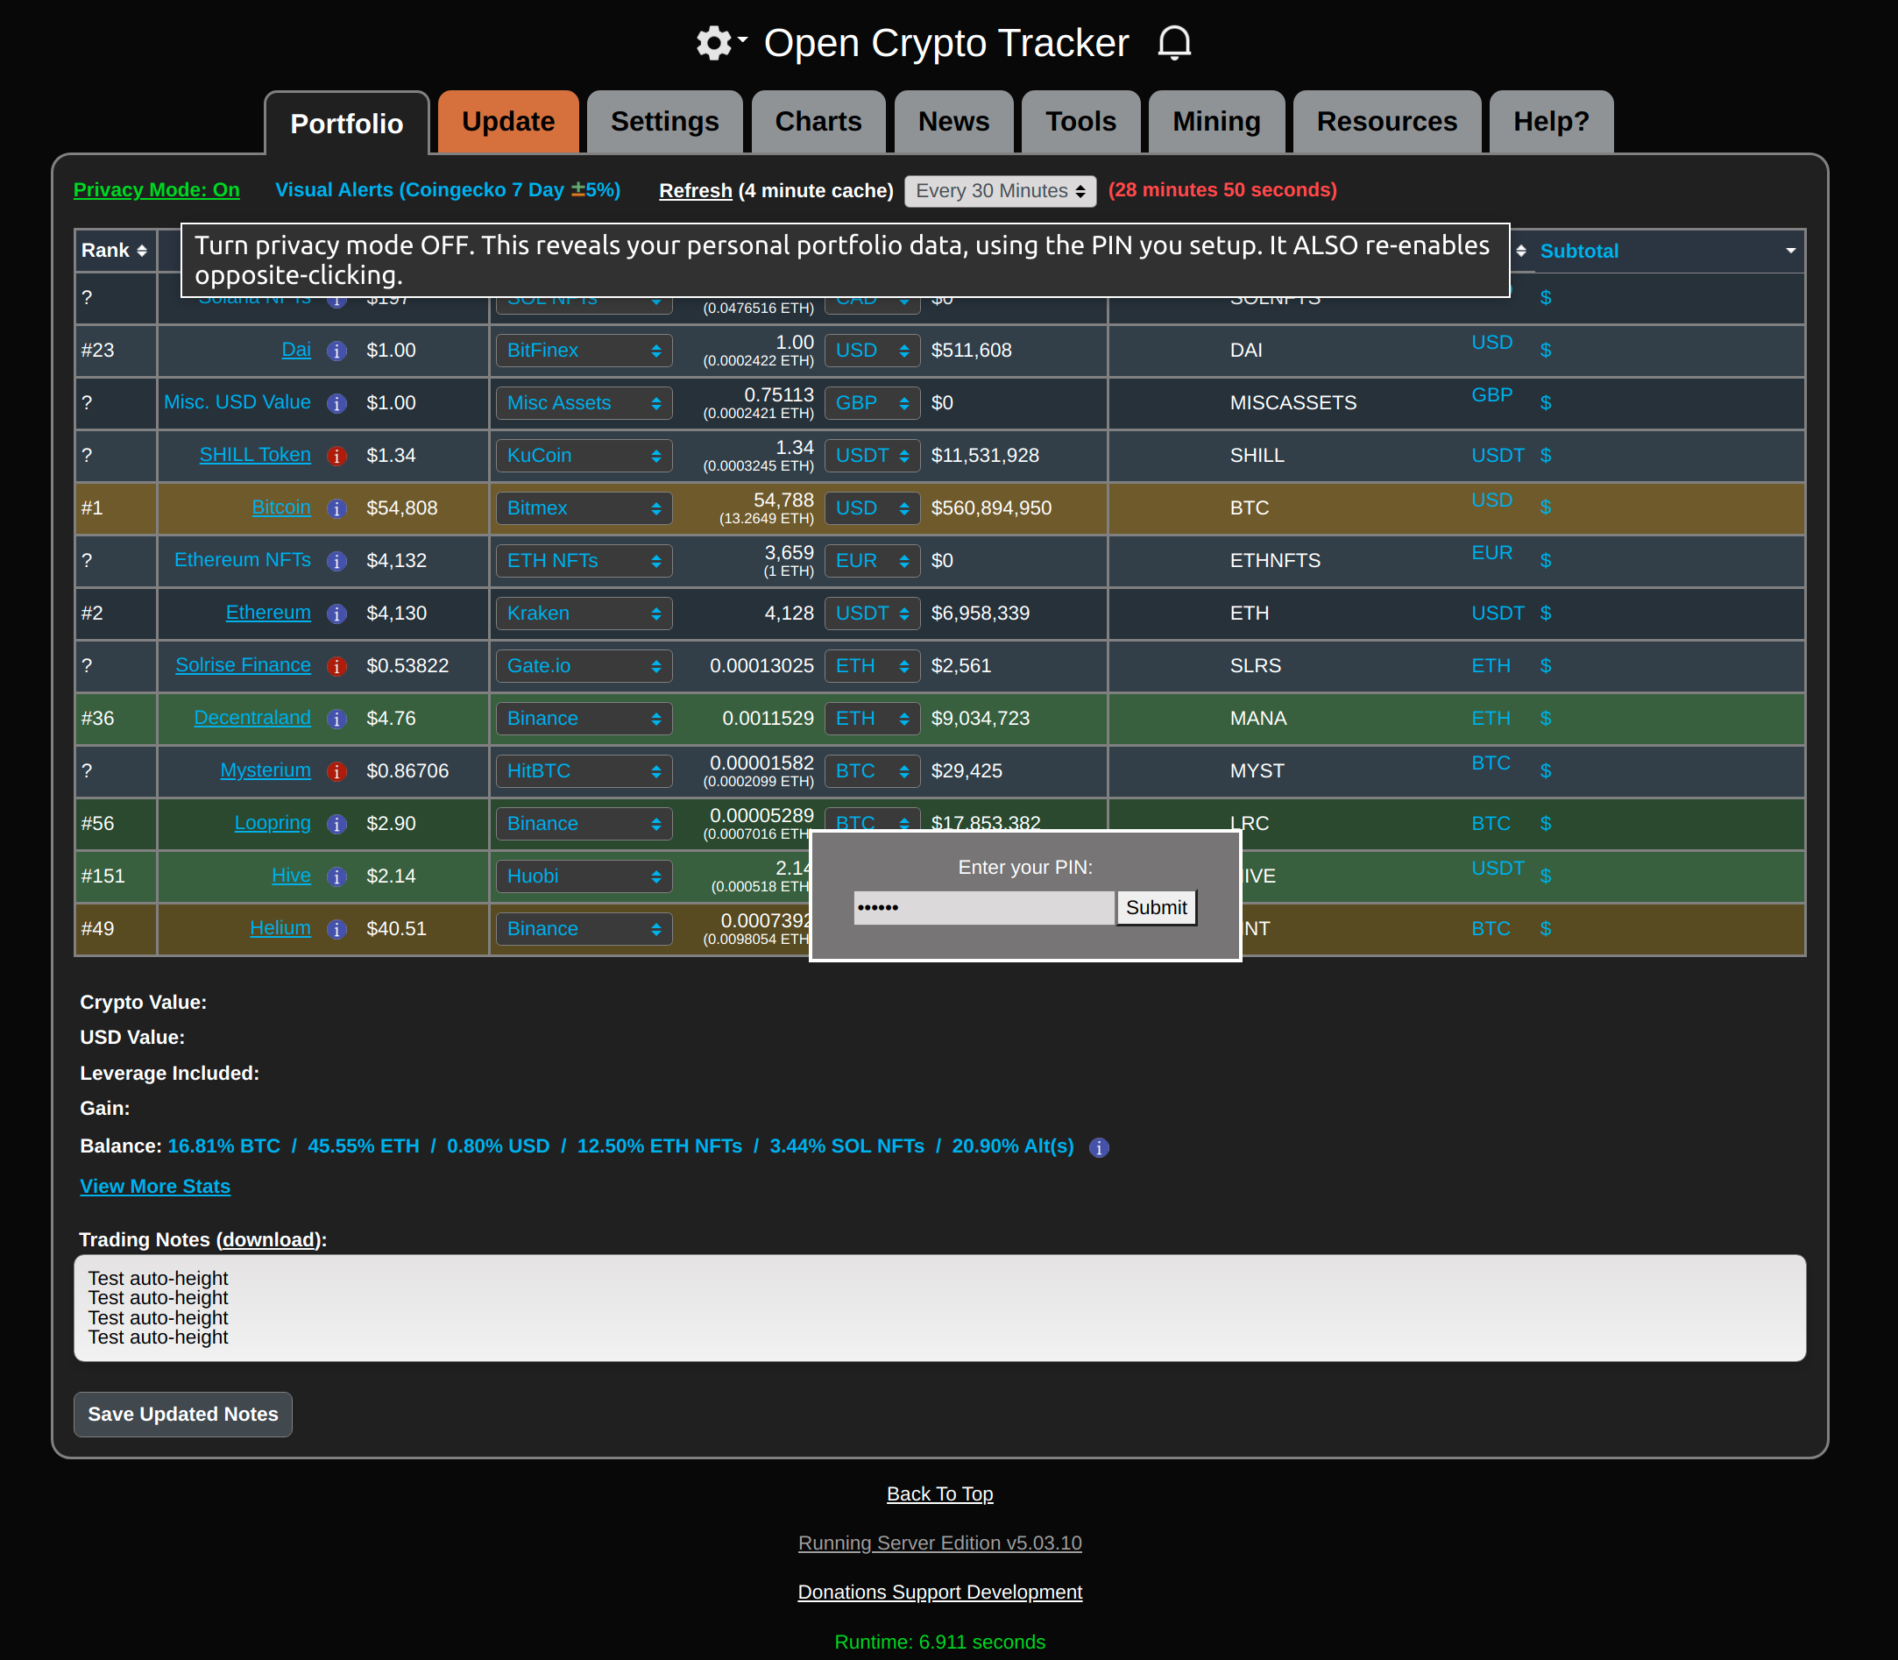Open the Subtotal column header arrow
This screenshot has width=1898, height=1660.
click(x=1790, y=251)
